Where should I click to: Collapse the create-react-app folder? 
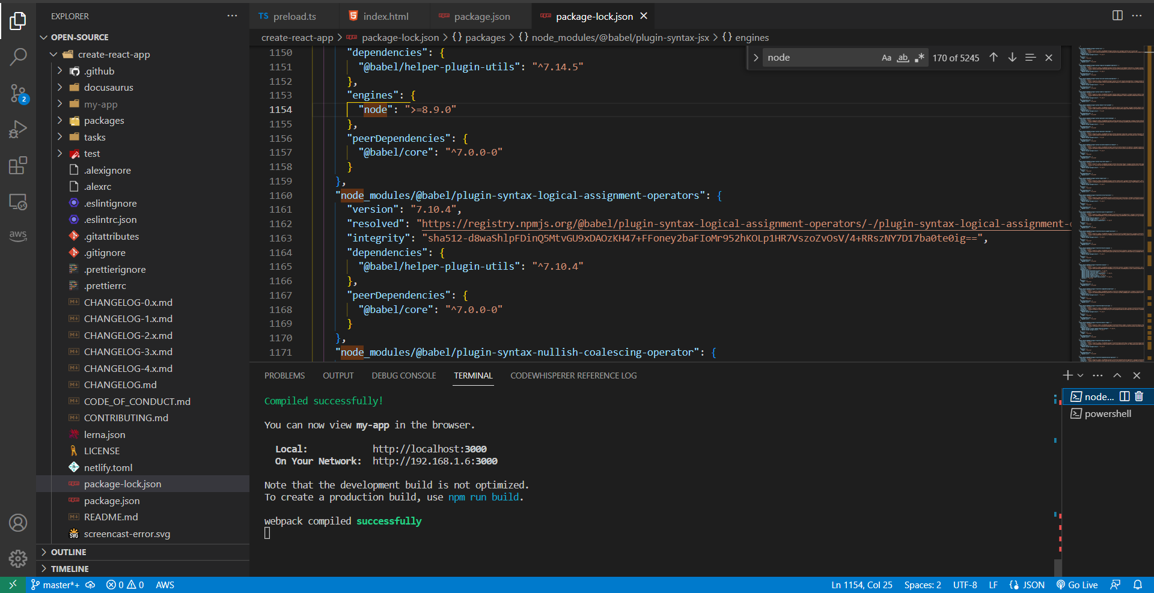coord(53,54)
